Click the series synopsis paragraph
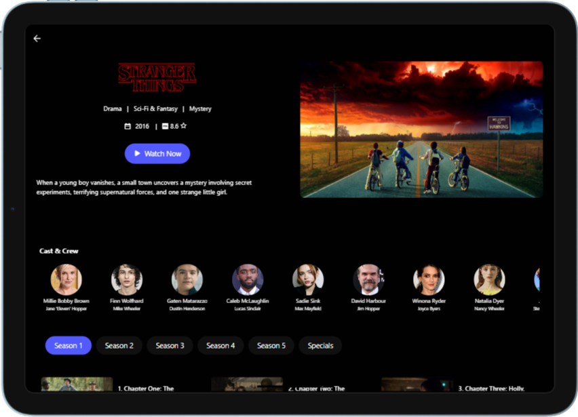The height and width of the screenshot is (417, 578). click(144, 187)
